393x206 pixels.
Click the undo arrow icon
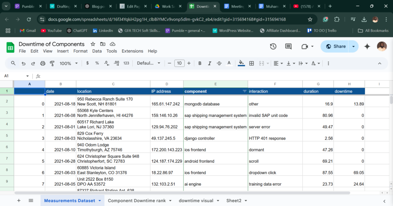pos(23,63)
